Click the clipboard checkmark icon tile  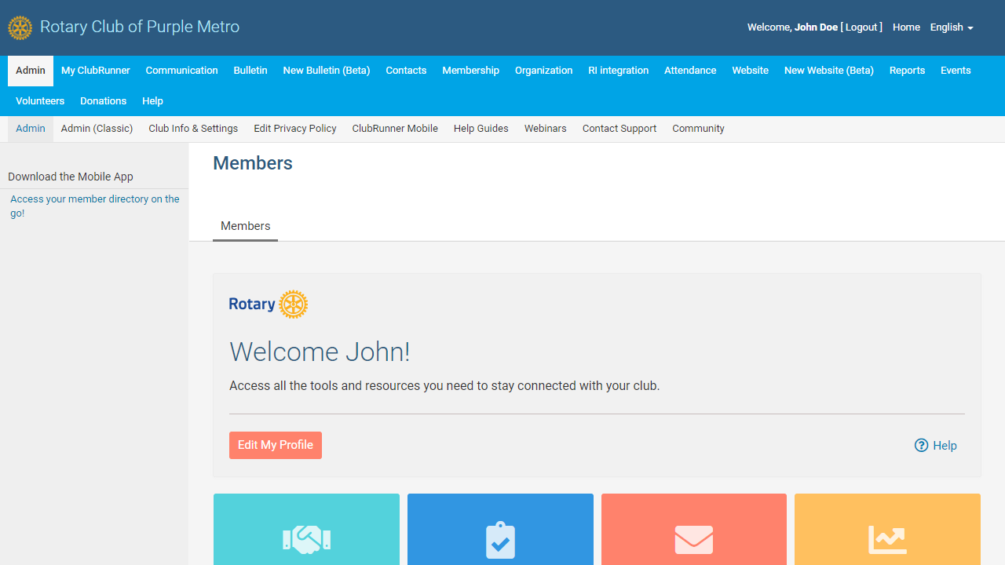pyautogui.click(x=500, y=540)
